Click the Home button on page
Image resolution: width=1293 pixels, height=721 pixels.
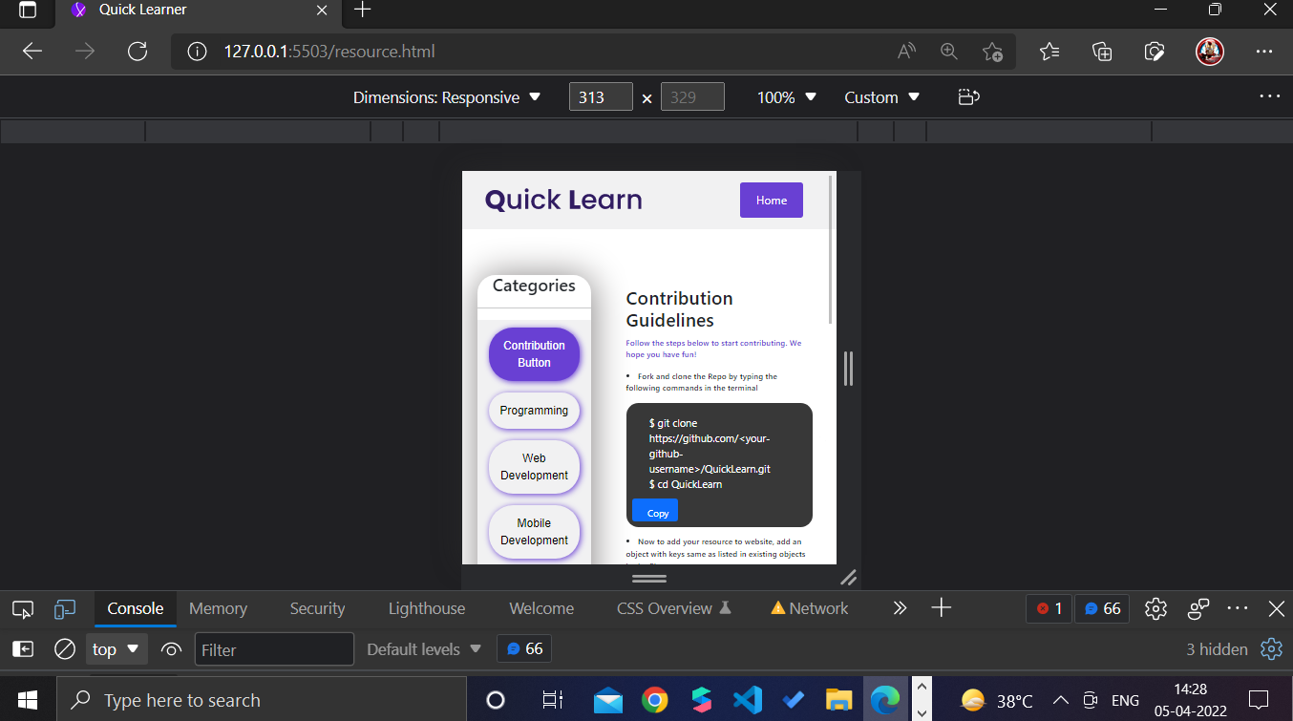pyautogui.click(x=772, y=201)
